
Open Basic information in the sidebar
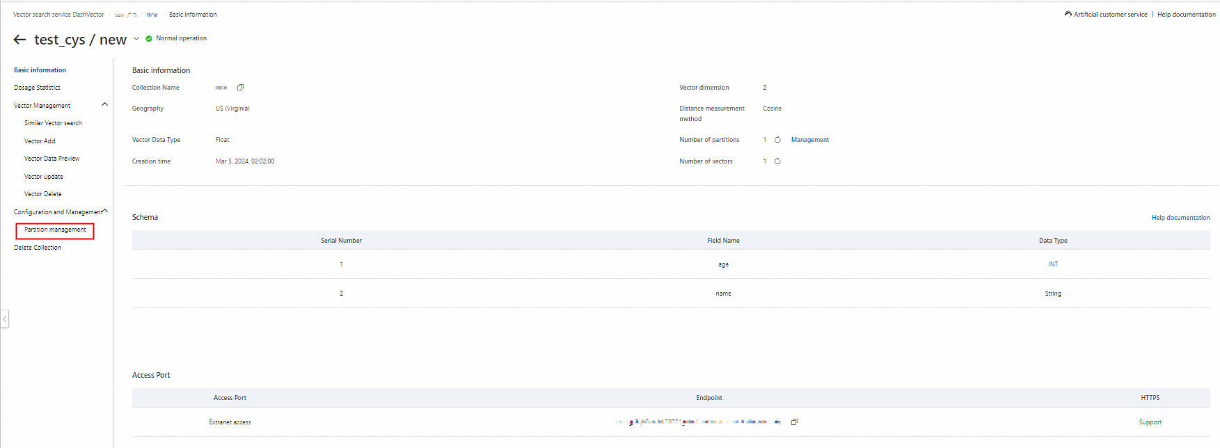point(40,70)
